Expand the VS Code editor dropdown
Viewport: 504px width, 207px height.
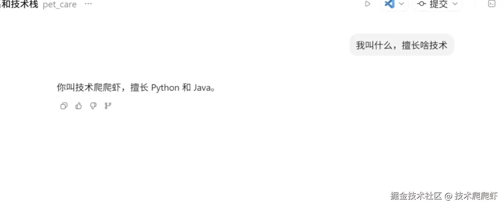[x=401, y=4]
